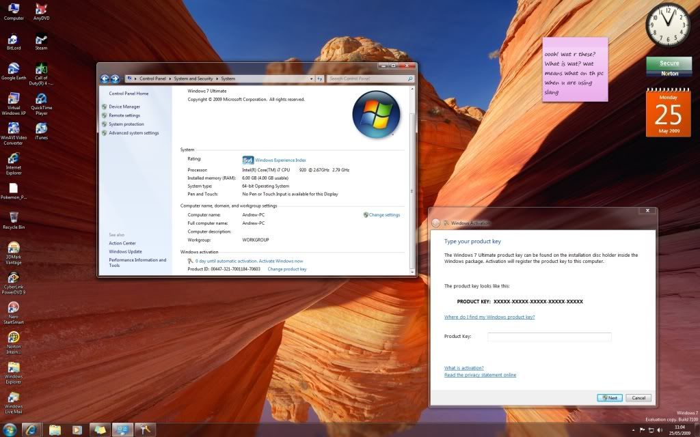Click the Norton Secure gadget
Viewport: 700px width, 437px height.
click(669, 67)
